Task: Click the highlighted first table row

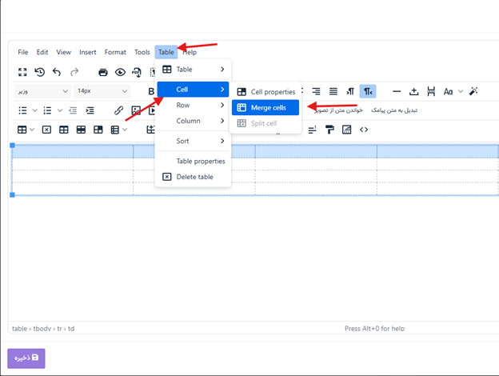Action: 72,152
